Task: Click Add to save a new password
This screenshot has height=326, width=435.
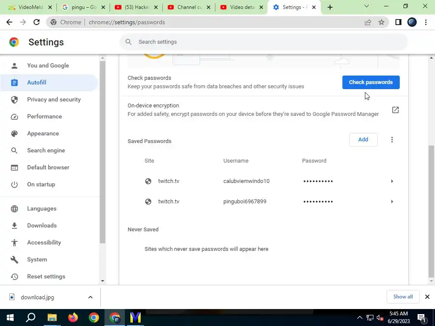Action: 363,139
